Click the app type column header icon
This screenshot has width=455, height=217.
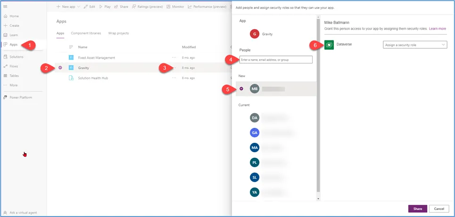coord(71,47)
